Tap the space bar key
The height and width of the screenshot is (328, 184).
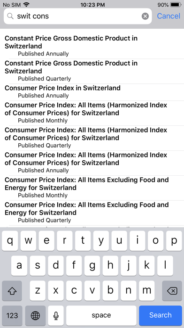[x=101, y=315]
